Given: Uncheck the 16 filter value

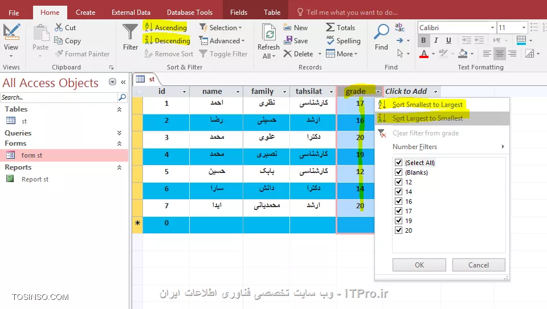Looking at the screenshot, I should point(398,201).
